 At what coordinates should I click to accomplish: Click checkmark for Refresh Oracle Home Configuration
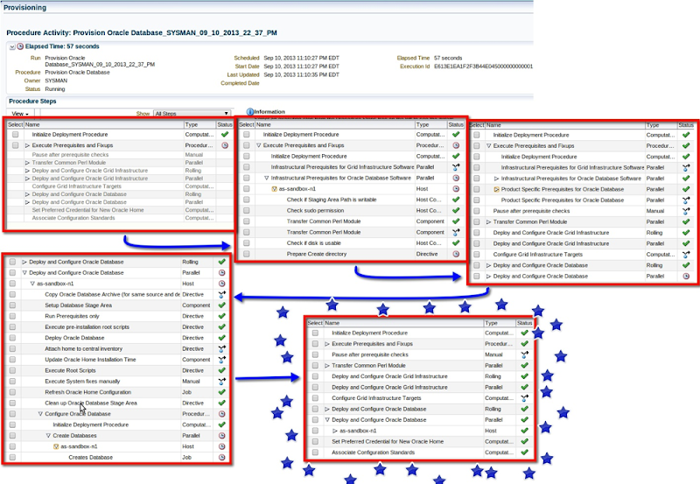222,392
